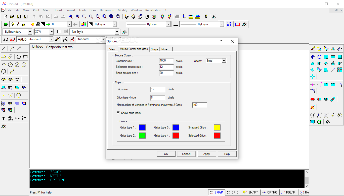Image resolution: width=344 pixels, height=196 pixels.
Task: Open the Draw menu
Action: point(93,10)
